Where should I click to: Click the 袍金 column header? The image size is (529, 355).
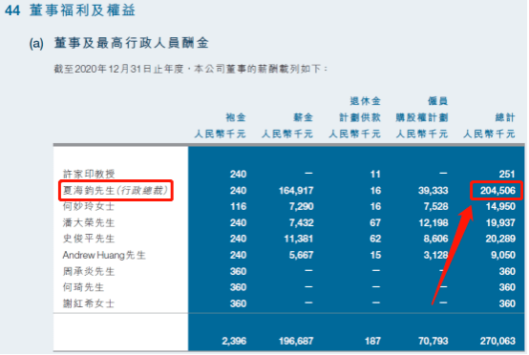(x=236, y=117)
